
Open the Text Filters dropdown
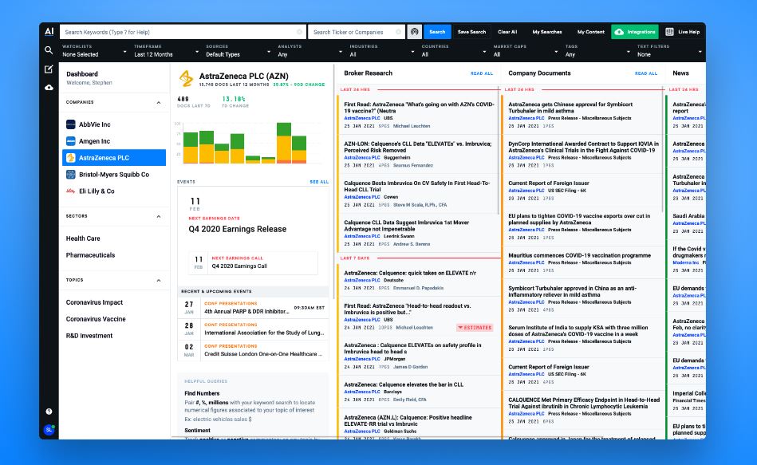(669, 51)
